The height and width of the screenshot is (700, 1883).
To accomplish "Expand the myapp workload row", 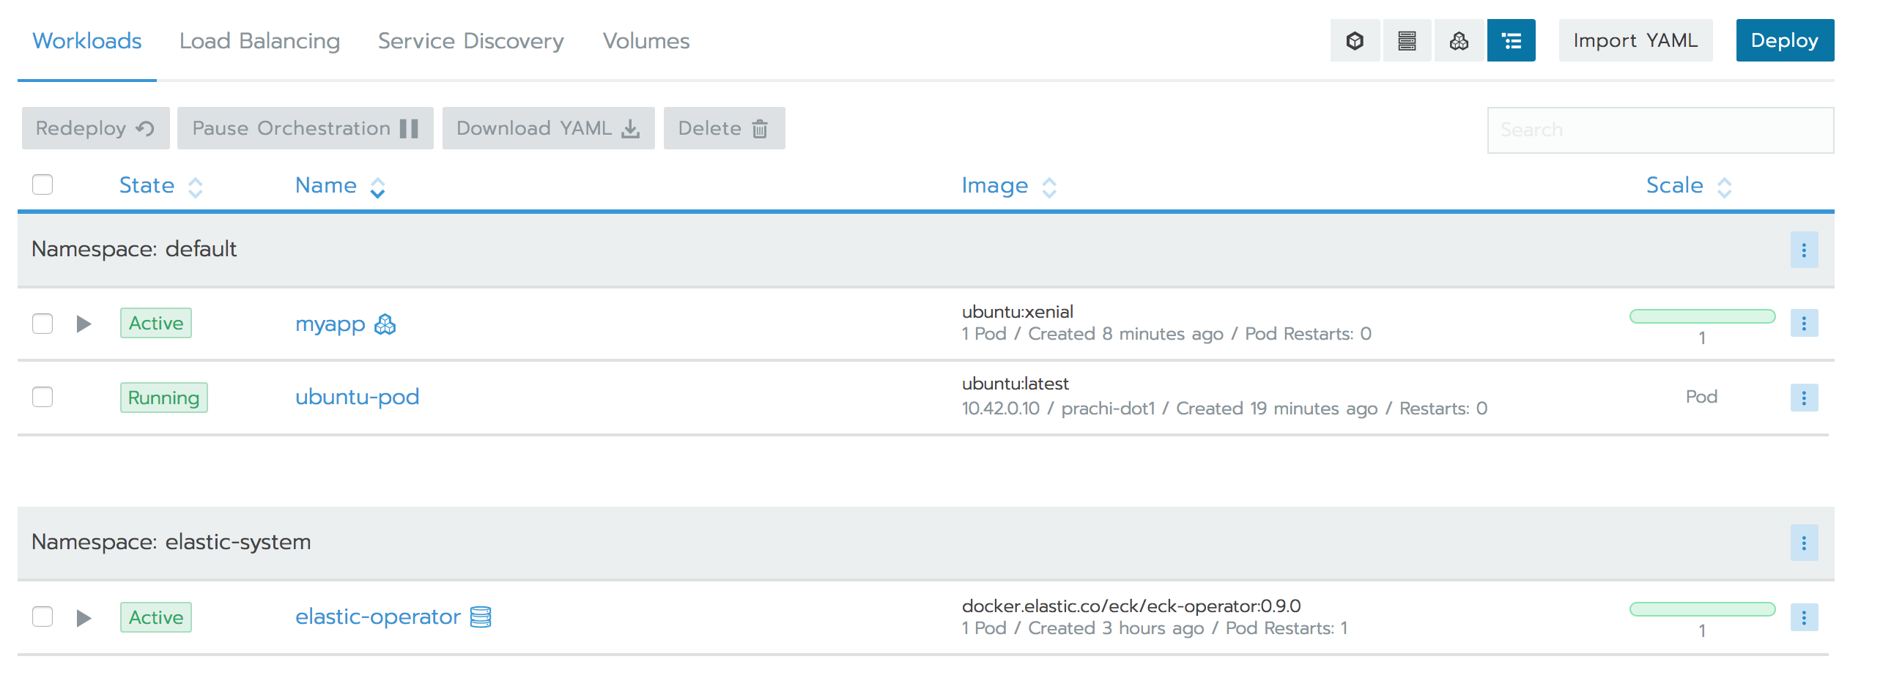I will tap(84, 324).
